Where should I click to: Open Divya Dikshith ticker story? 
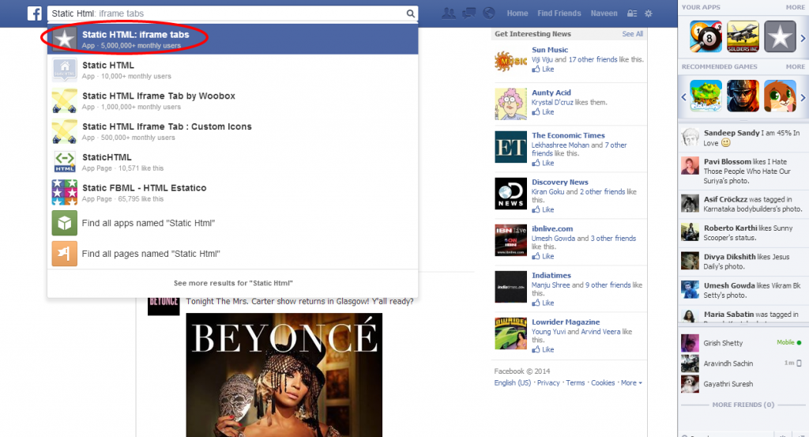click(x=743, y=262)
